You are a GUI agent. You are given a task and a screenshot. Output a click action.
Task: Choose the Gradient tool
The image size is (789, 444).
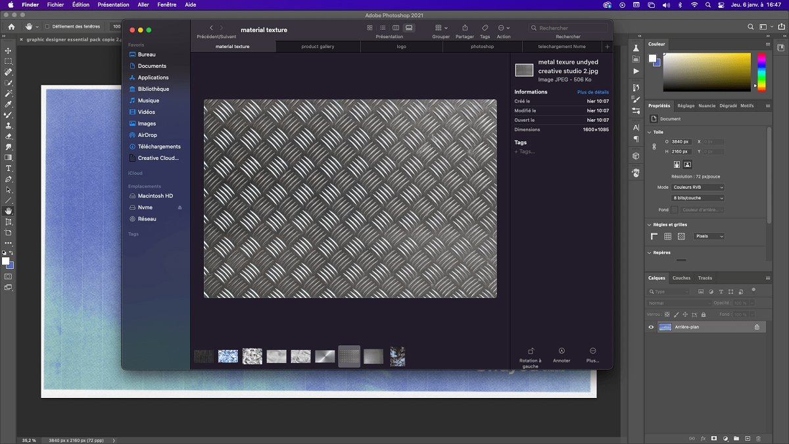click(x=9, y=157)
